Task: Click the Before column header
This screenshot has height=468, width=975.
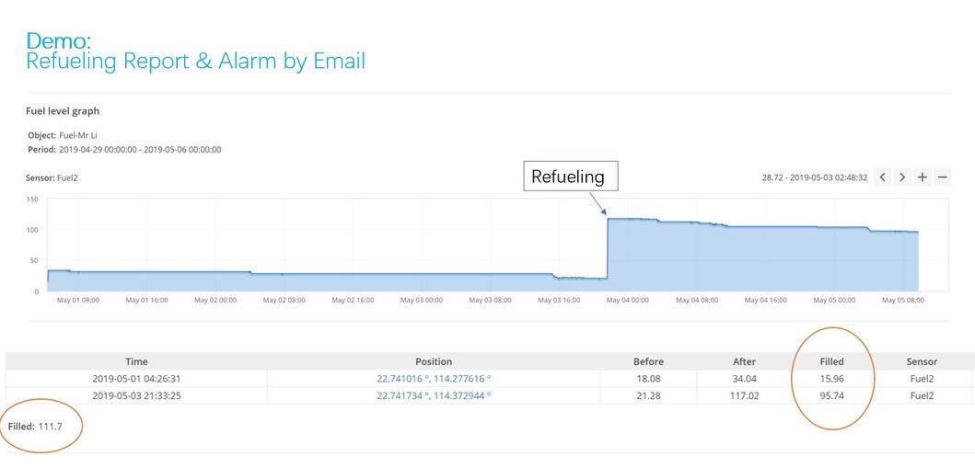Action: tap(648, 361)
